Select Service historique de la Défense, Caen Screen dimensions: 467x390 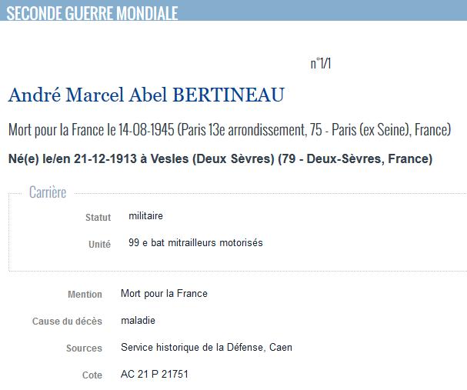coord(206,348)
